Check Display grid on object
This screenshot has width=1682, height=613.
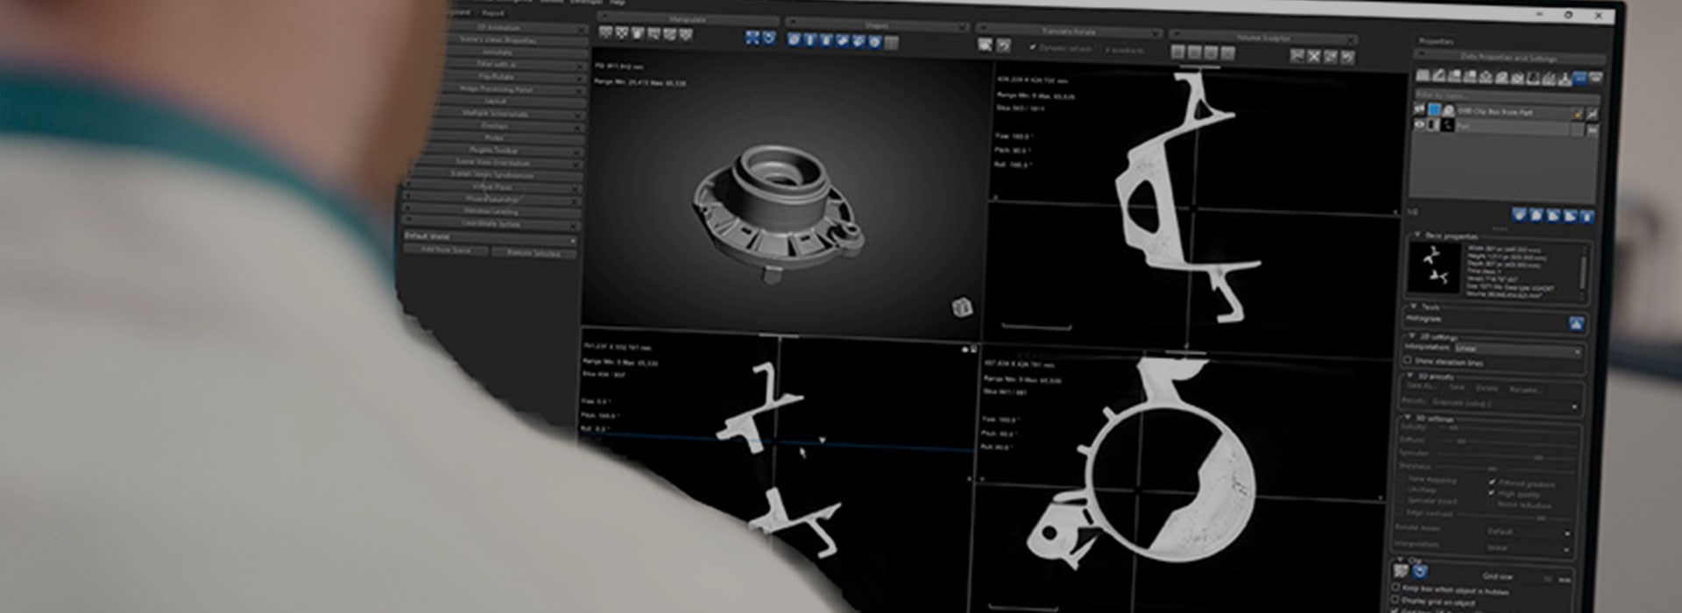tap(1395, 600)
